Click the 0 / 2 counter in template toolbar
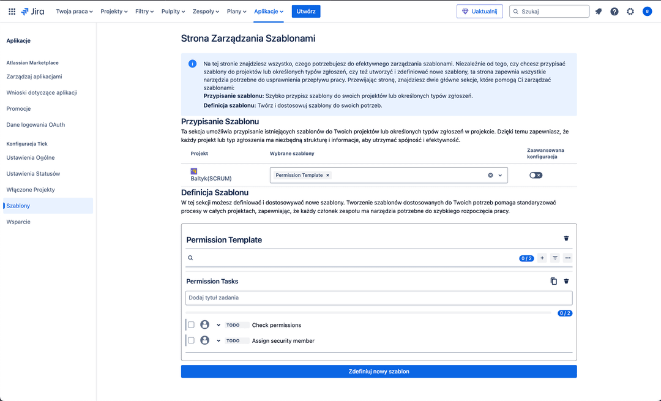The height and width of the screenshot is (401, 661). (x=526, y=258)
